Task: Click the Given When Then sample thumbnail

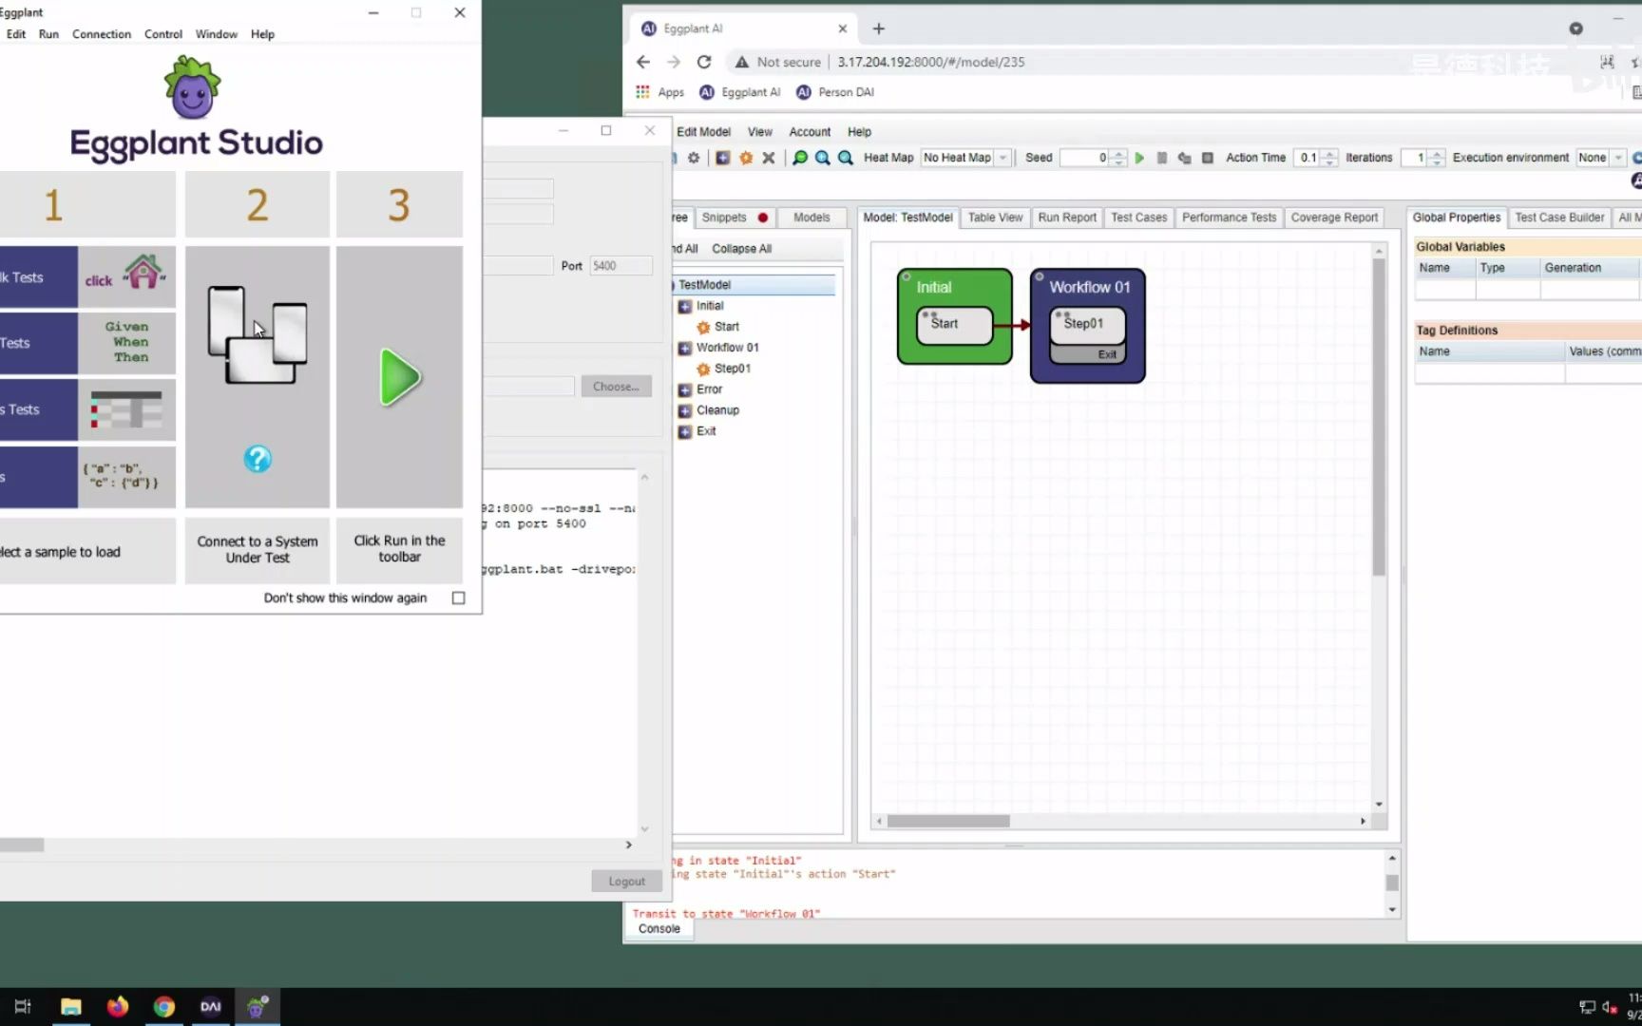Action: (127, 343)
